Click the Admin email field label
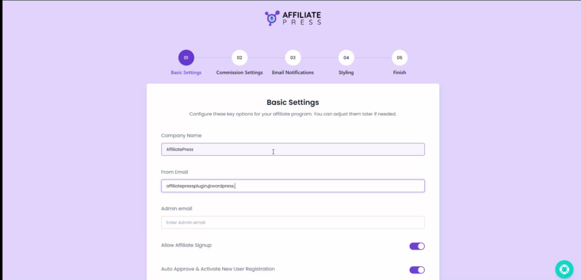 point(176,209)
